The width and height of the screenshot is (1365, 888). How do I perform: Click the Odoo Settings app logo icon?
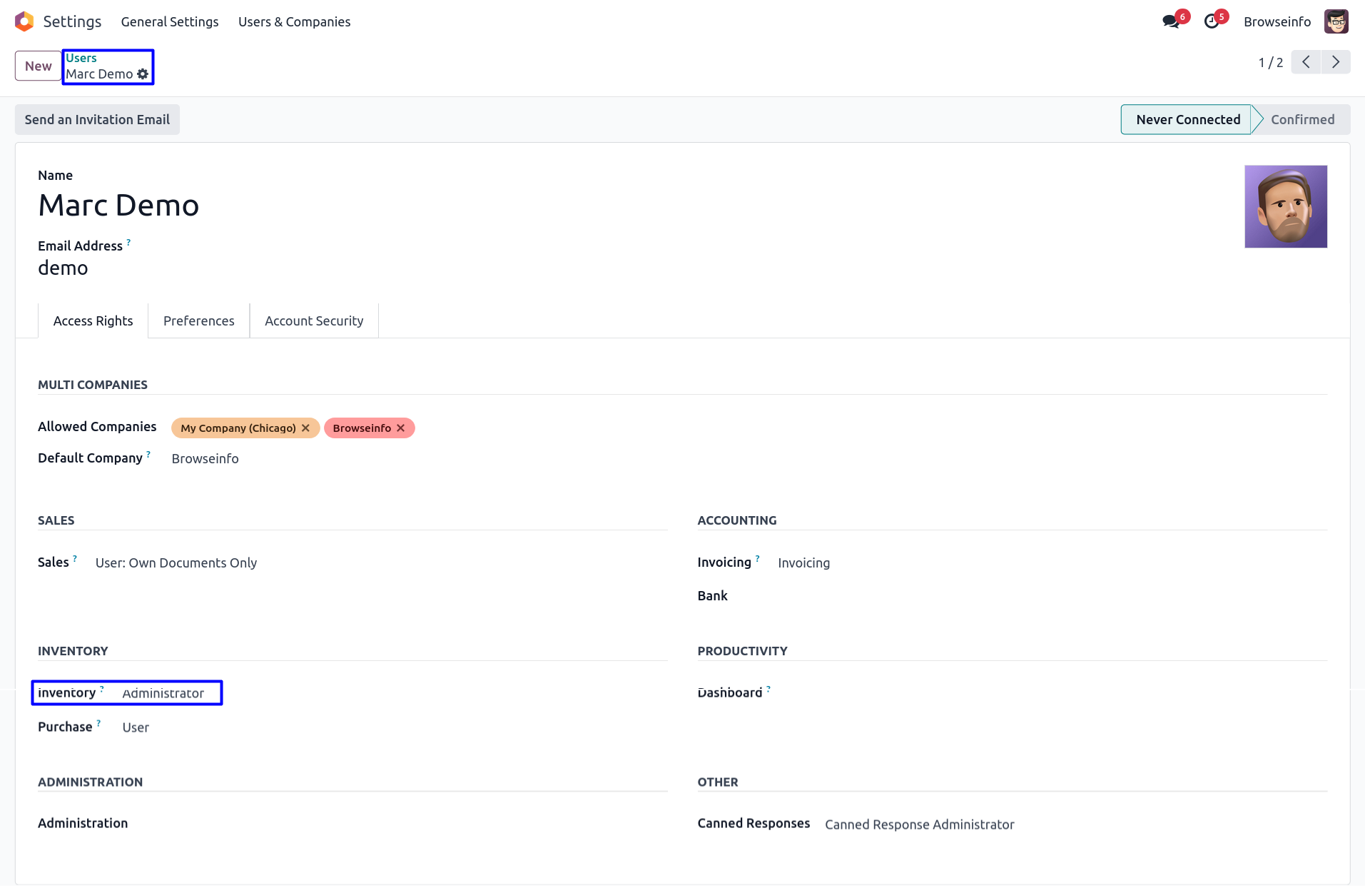pyautogui.click(x=24, y=21)
